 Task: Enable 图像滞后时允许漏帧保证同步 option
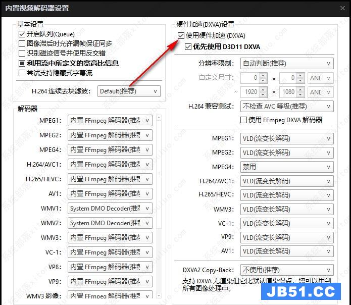(x=22, y=43)
